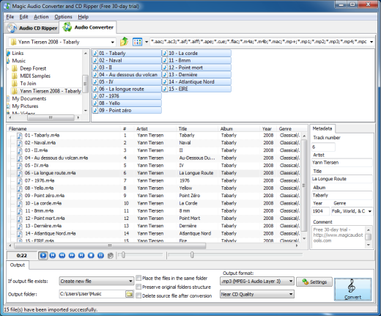
Task: Open the Options menu
Action: pos(63,17)
